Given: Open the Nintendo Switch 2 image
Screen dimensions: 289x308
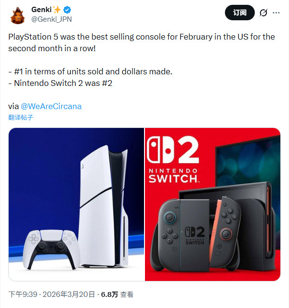Looking at the screenshot, I should [x=212, y=204].
